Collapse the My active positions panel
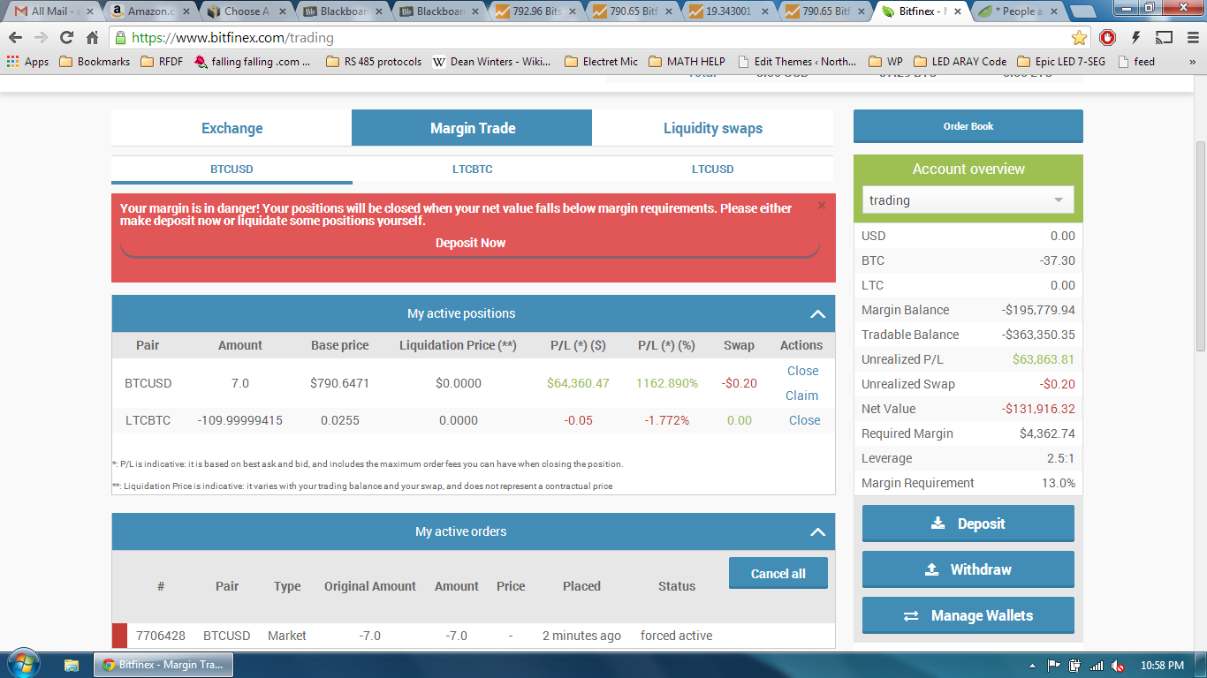The width and height of the screenshot is (1207, 678). click(x=817, y=314)
